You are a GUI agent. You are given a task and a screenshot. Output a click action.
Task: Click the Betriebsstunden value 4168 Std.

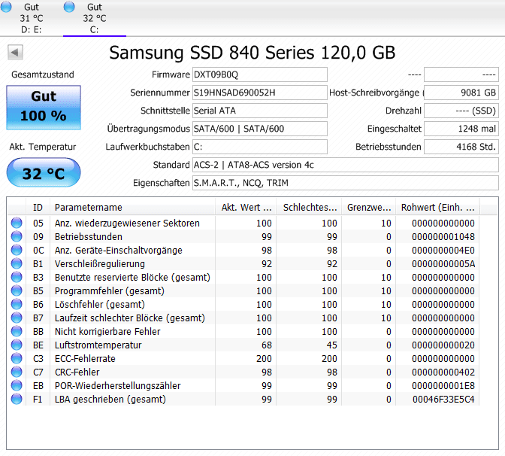point(461,147)
